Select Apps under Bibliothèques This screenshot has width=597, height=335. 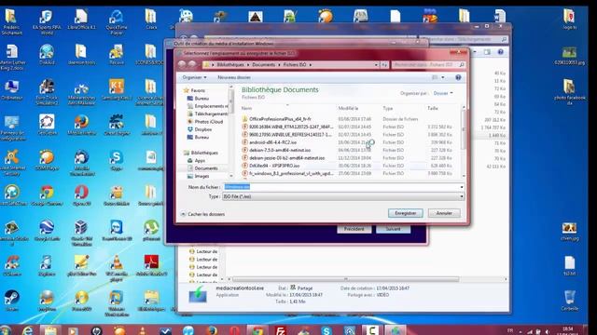pos(197,161)
